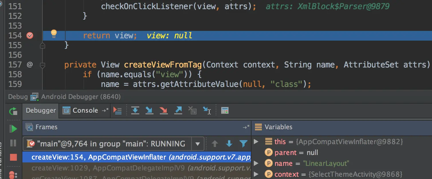Image resolution: width=432 pixels, height=179 pixels.
Task: Click the Step Over debugger icon
Action: point(135,110)
